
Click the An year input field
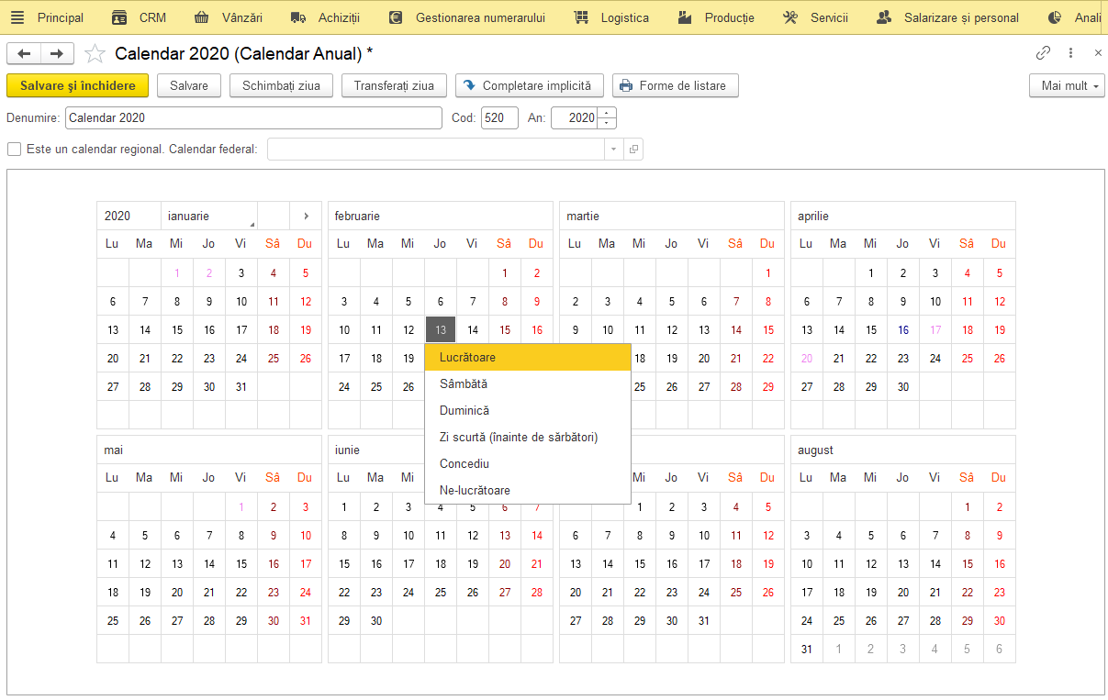click(x=574, y=117)
